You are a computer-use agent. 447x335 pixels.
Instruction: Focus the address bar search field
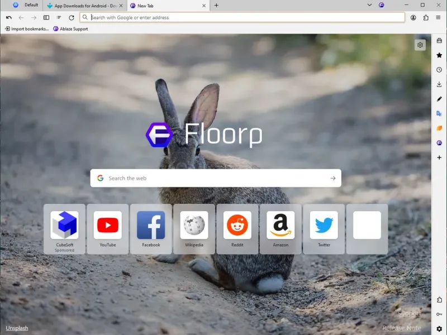click(242, 17)
